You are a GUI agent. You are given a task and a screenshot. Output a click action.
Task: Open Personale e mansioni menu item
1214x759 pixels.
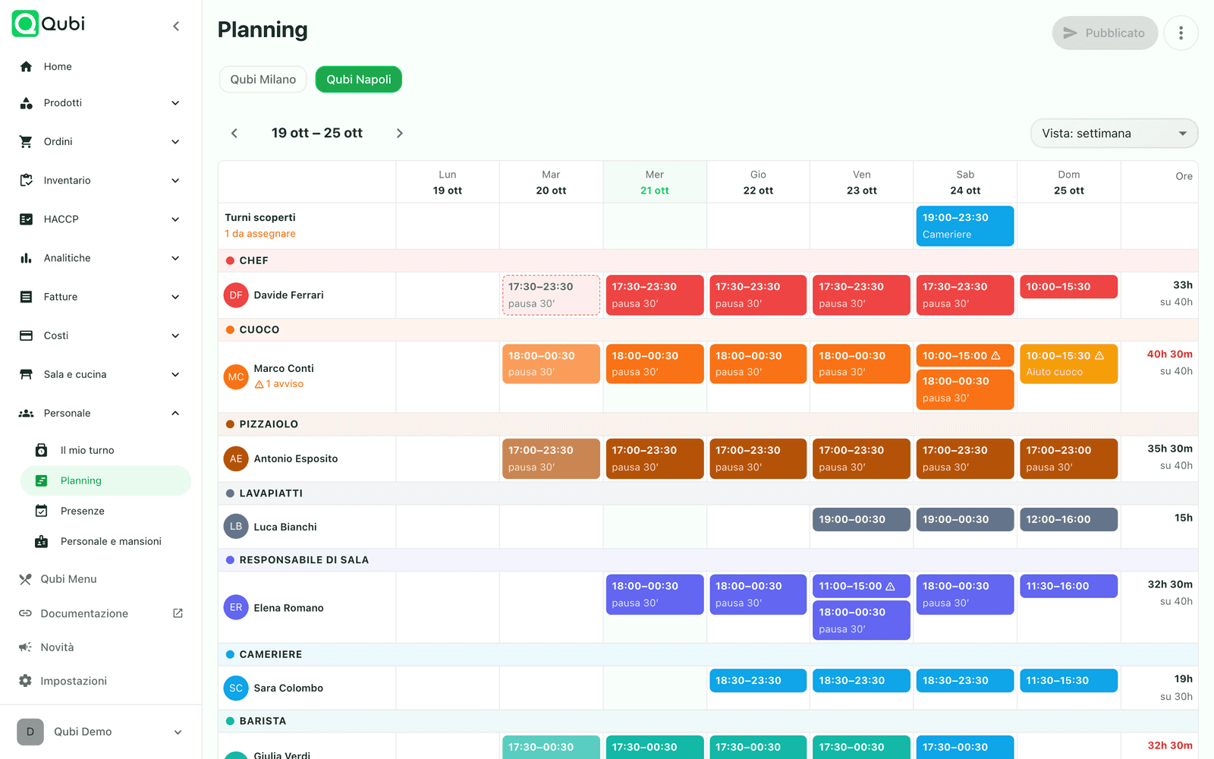tap(105, 541)
